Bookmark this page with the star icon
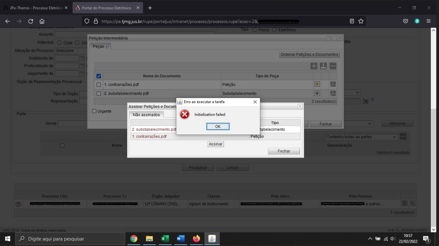Screen dimensions: 439x246 click(361, 21)
